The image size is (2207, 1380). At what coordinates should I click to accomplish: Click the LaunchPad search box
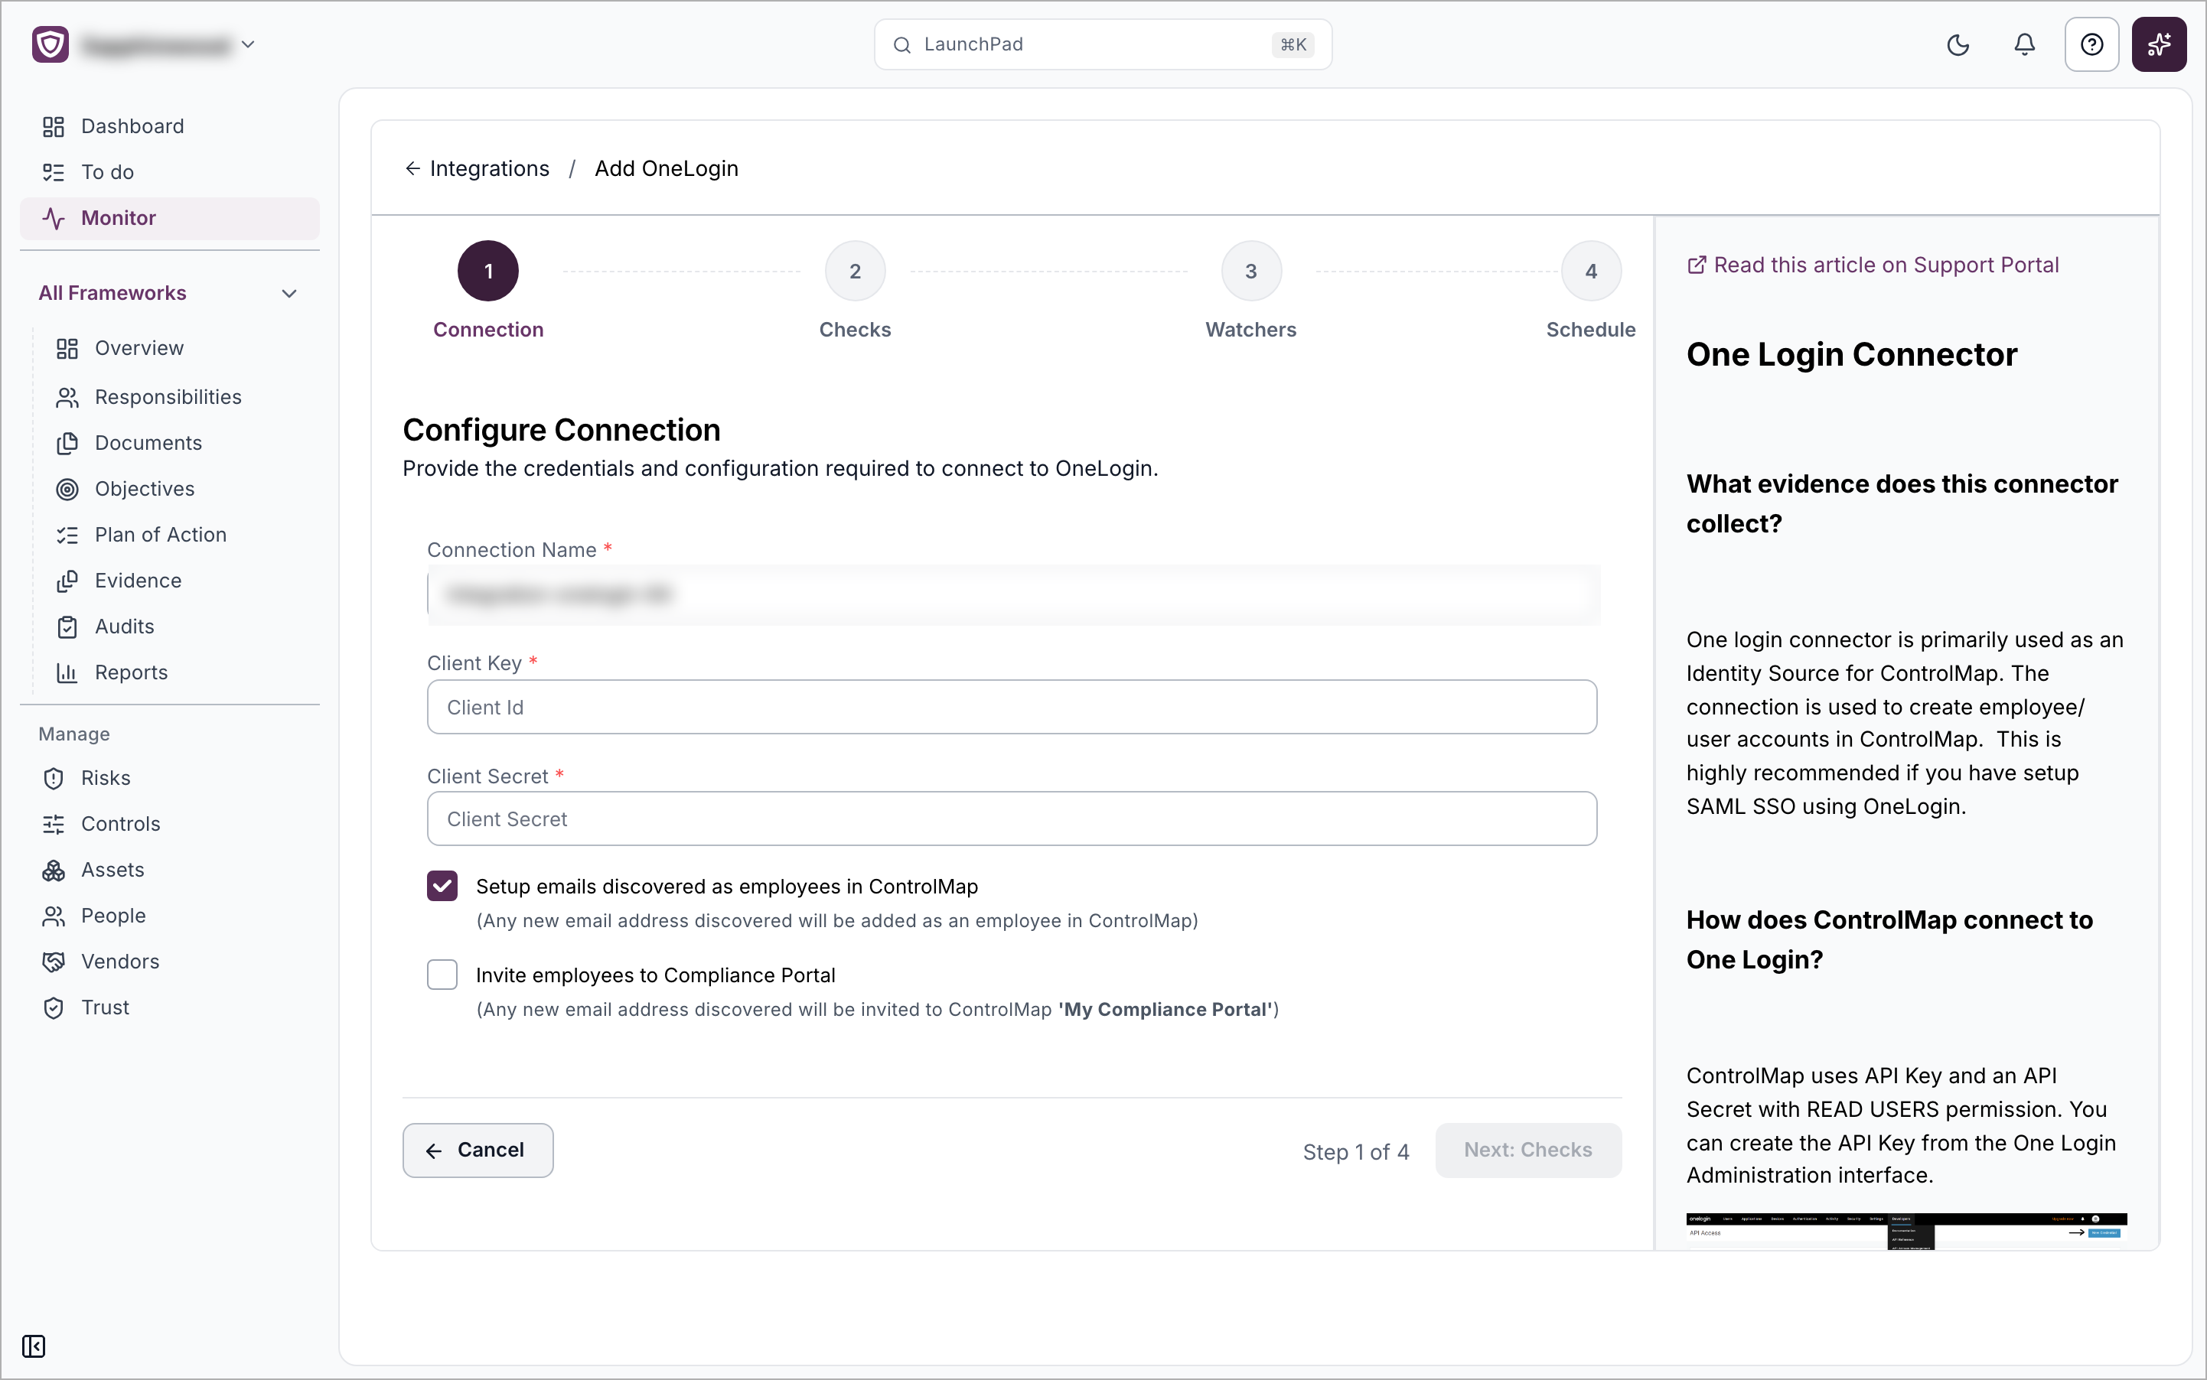[x=1102, y=44]
